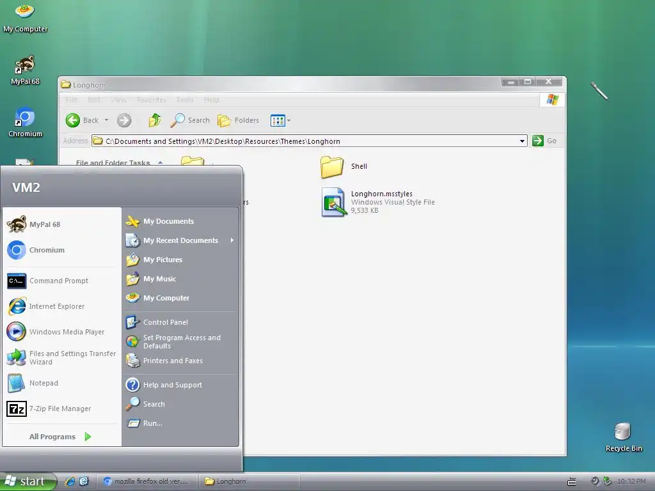Click the Forward arrow in Explorer toolbar
655x491 pixels.
124,120
